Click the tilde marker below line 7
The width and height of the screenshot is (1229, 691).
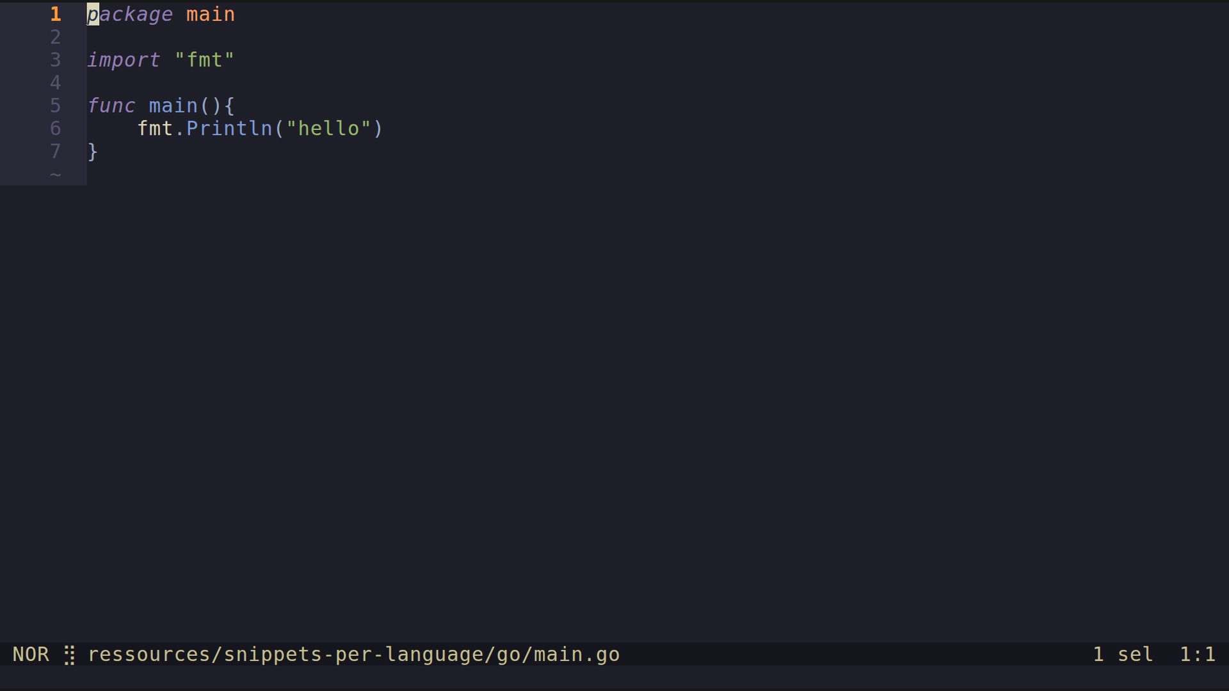click(x=56, y=175)
